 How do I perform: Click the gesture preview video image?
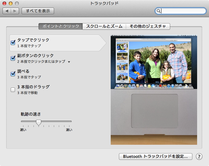(x=154, y=90)
